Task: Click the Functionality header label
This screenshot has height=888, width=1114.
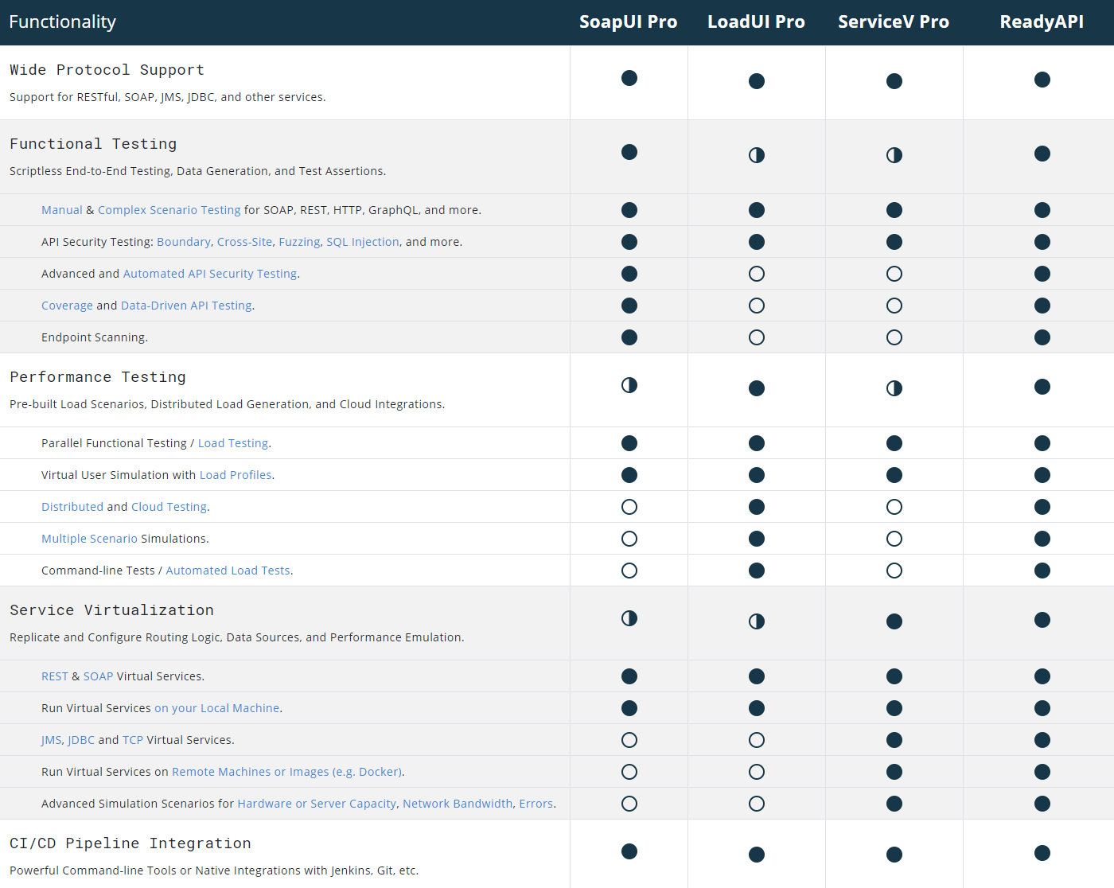Action: pos(63,22)
